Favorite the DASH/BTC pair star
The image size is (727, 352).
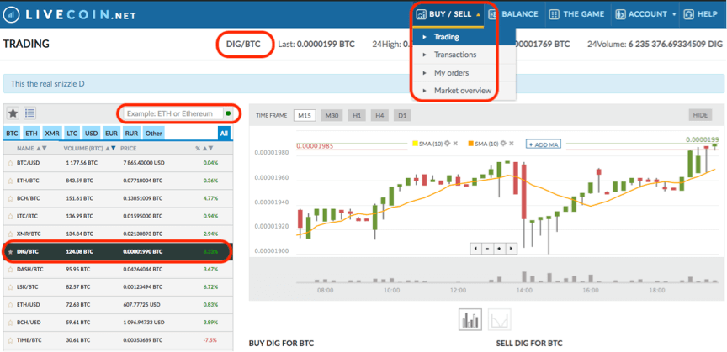click(x=10, y=270)
